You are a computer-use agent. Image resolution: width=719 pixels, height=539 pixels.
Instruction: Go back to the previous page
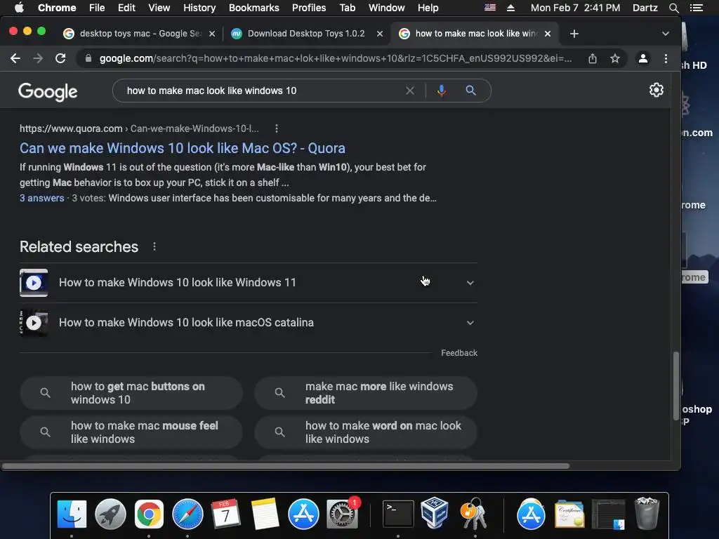(x=15, y=58)
